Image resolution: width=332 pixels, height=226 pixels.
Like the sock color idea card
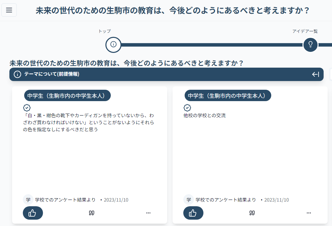[33, 213]
